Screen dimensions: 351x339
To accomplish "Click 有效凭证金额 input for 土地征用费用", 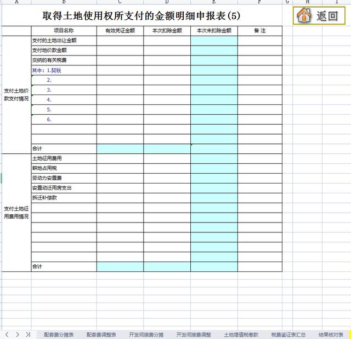I will [120, 159].
